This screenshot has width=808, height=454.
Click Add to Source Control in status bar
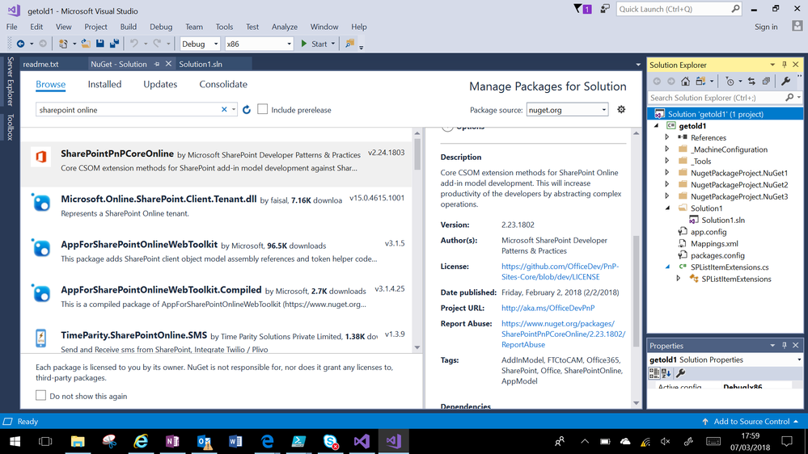tap(751, 421)
